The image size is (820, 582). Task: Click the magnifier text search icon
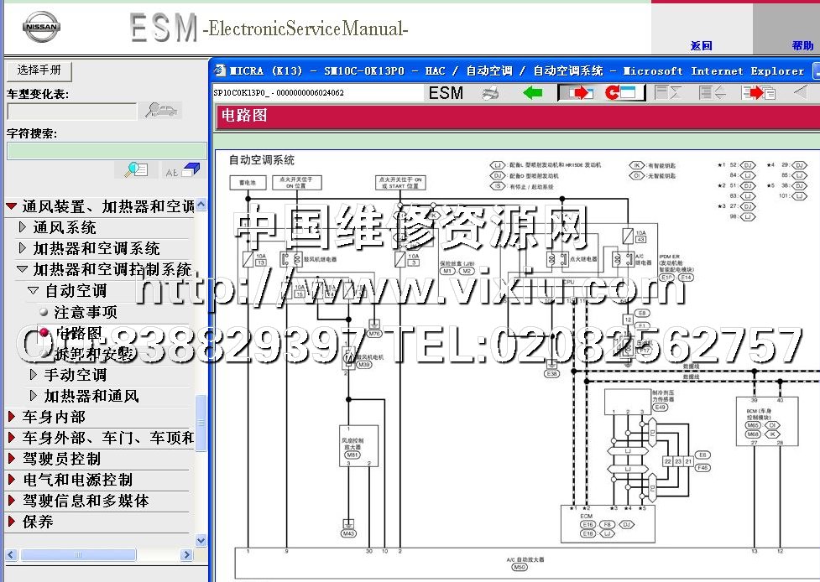pyautogui.click(x=136, y=169)
